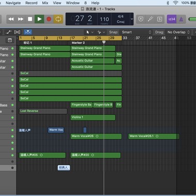Select first Steinway Grand Piano region at bar 1
The height and width of the screenshot is (196, 196).
click(44, 48)
